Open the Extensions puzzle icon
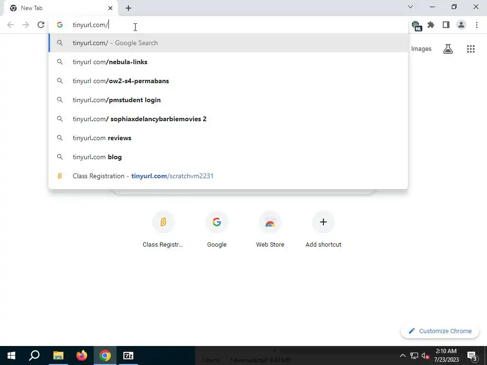 pos(431,25)
